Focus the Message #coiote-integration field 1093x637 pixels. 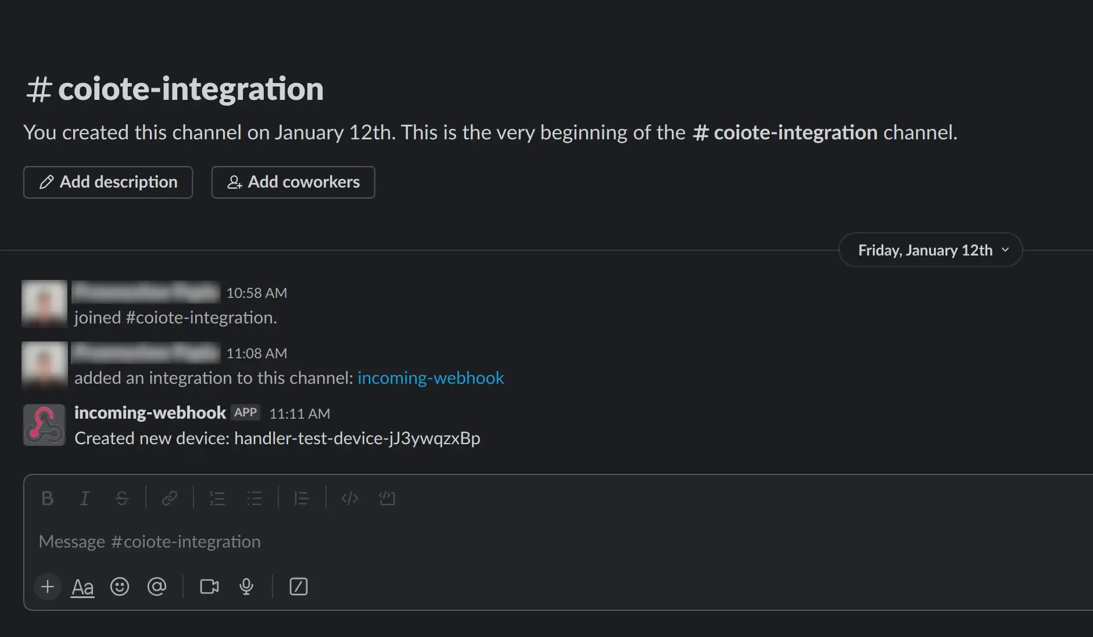click(x=558, y=542)
